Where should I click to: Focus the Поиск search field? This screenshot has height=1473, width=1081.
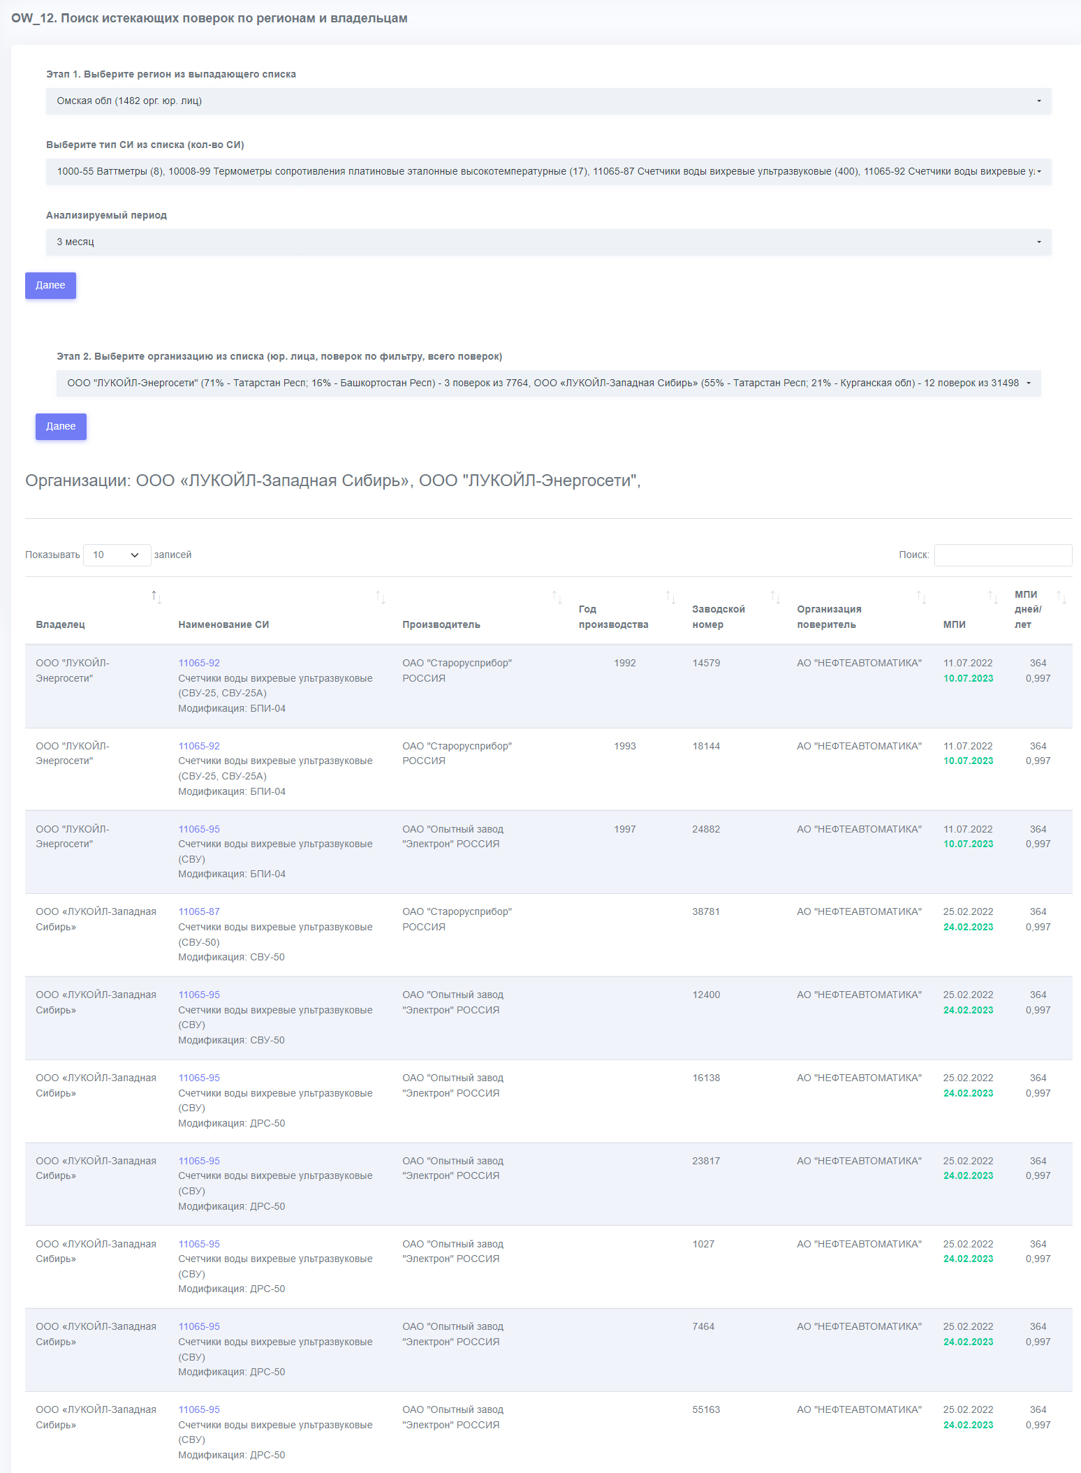click(x=1003, y=555)
